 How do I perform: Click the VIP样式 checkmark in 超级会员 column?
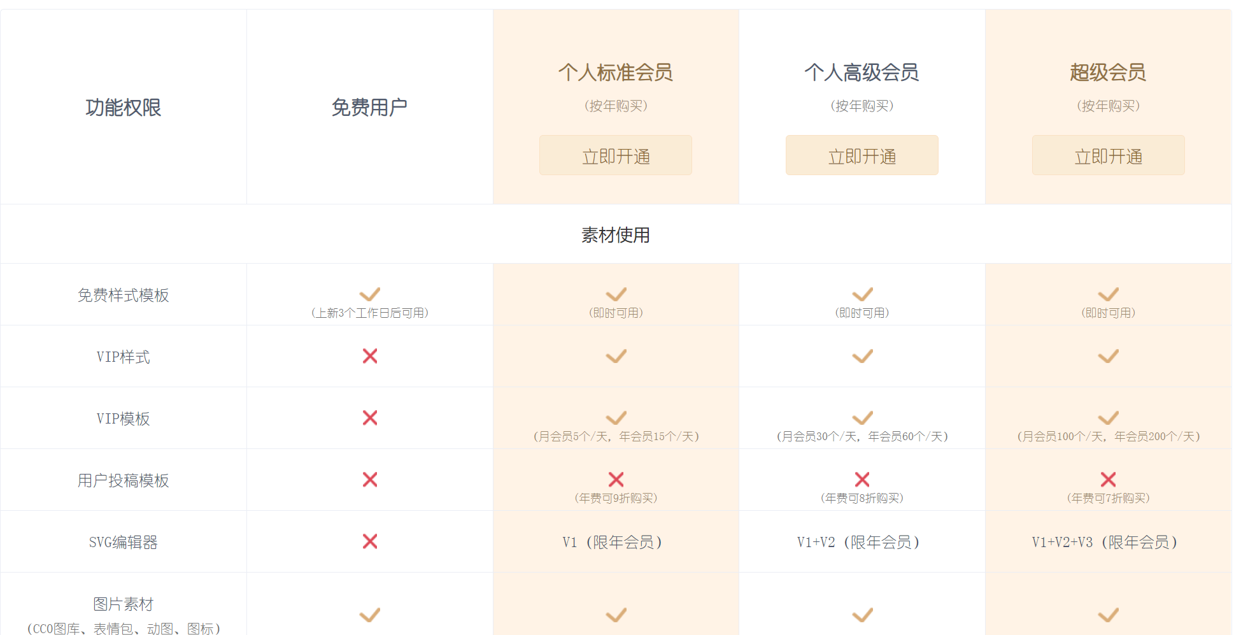click(x=1109, y=356)
